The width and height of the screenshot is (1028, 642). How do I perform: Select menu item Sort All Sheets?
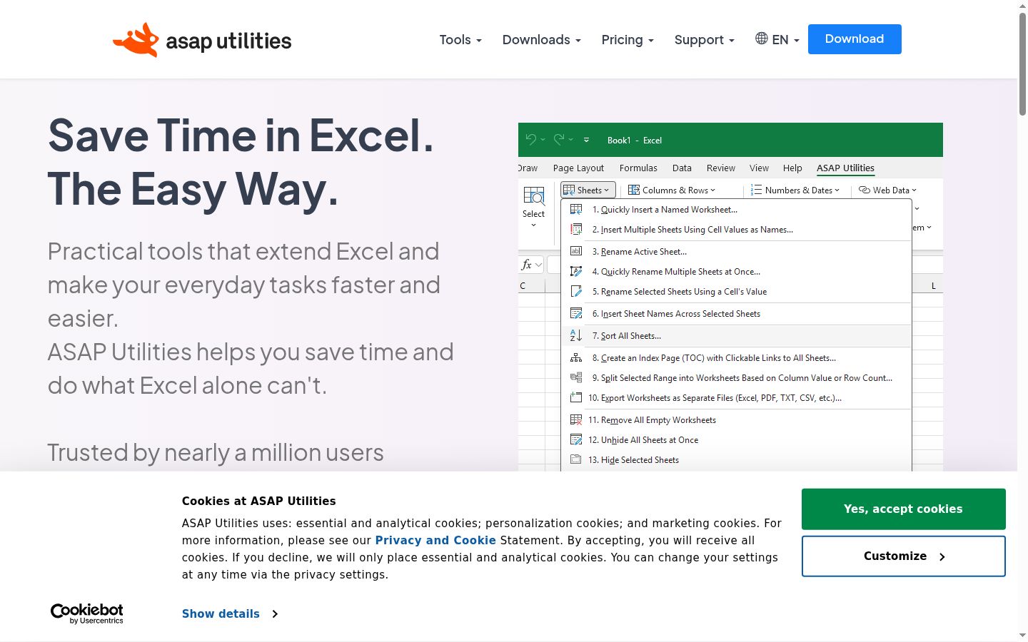coord(736,336)
